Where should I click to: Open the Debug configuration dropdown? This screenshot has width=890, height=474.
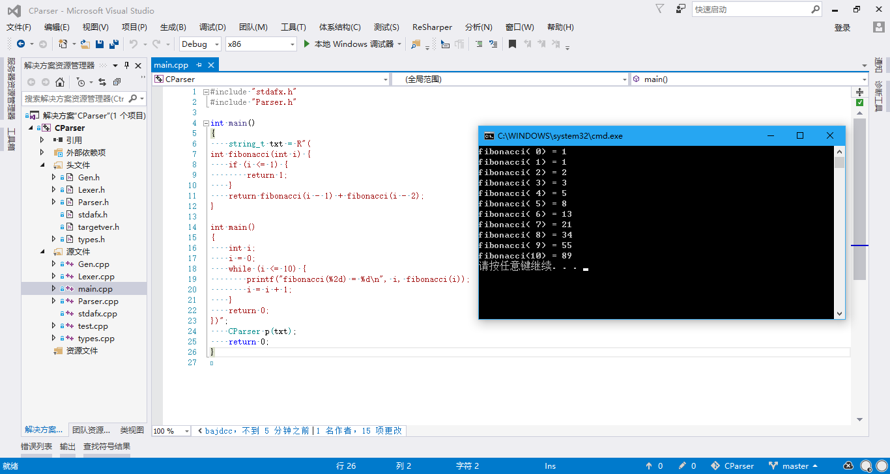point(216,44)
